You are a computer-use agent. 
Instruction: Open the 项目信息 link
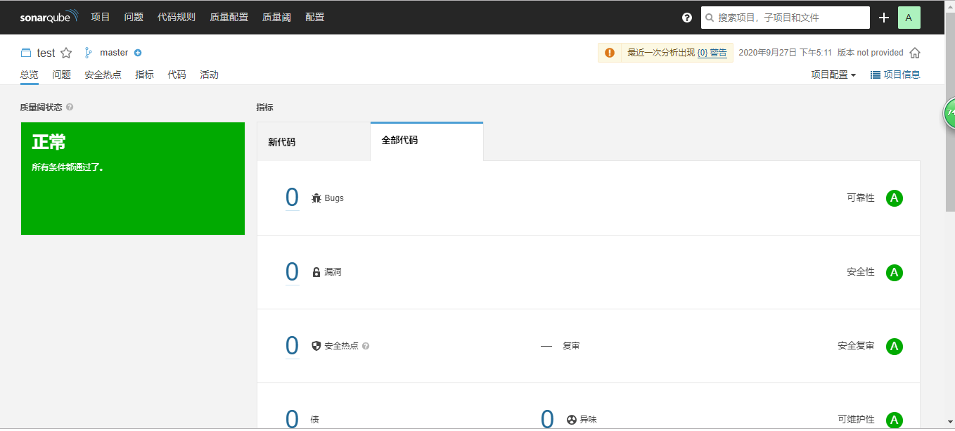[x=895, y=75]
